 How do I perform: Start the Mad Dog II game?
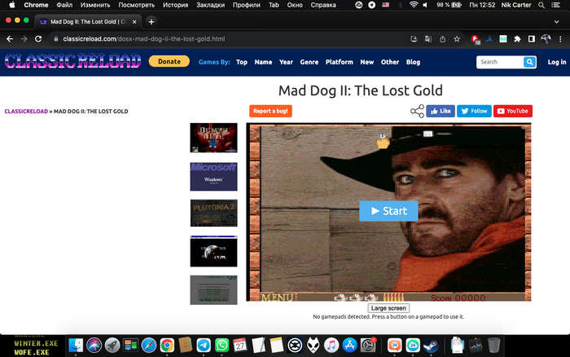[388, 211]
